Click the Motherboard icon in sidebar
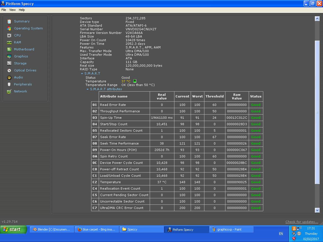The width and height of the screenshot is (323, 242). pos(9,49)
